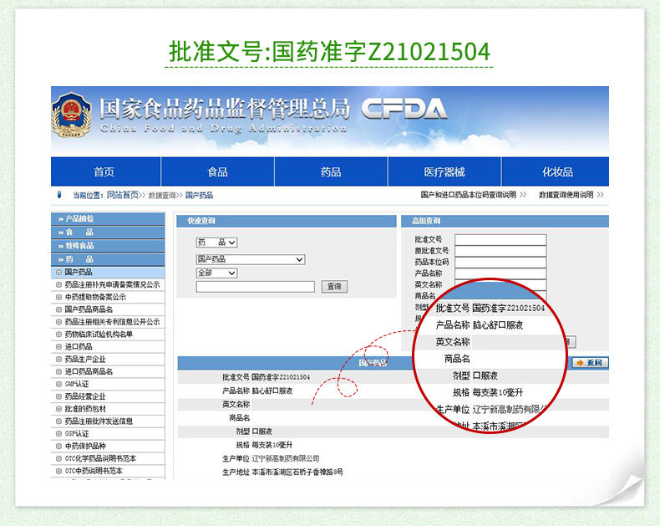660x526 pixels.
Task: Expand the 食品 sidebar section
Action: point(108,232)
